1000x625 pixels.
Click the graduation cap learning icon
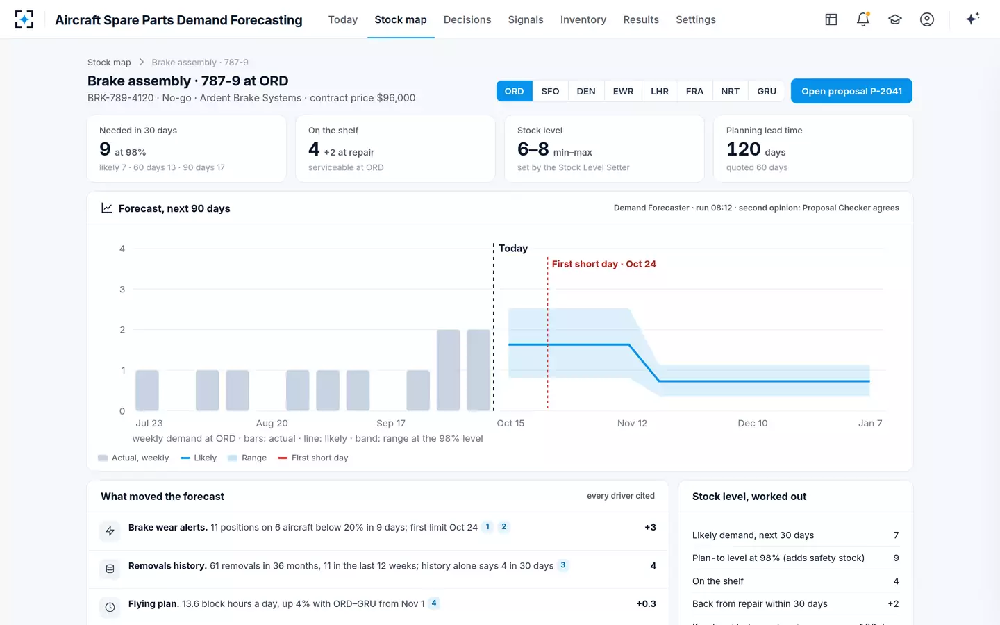[895, 19]
